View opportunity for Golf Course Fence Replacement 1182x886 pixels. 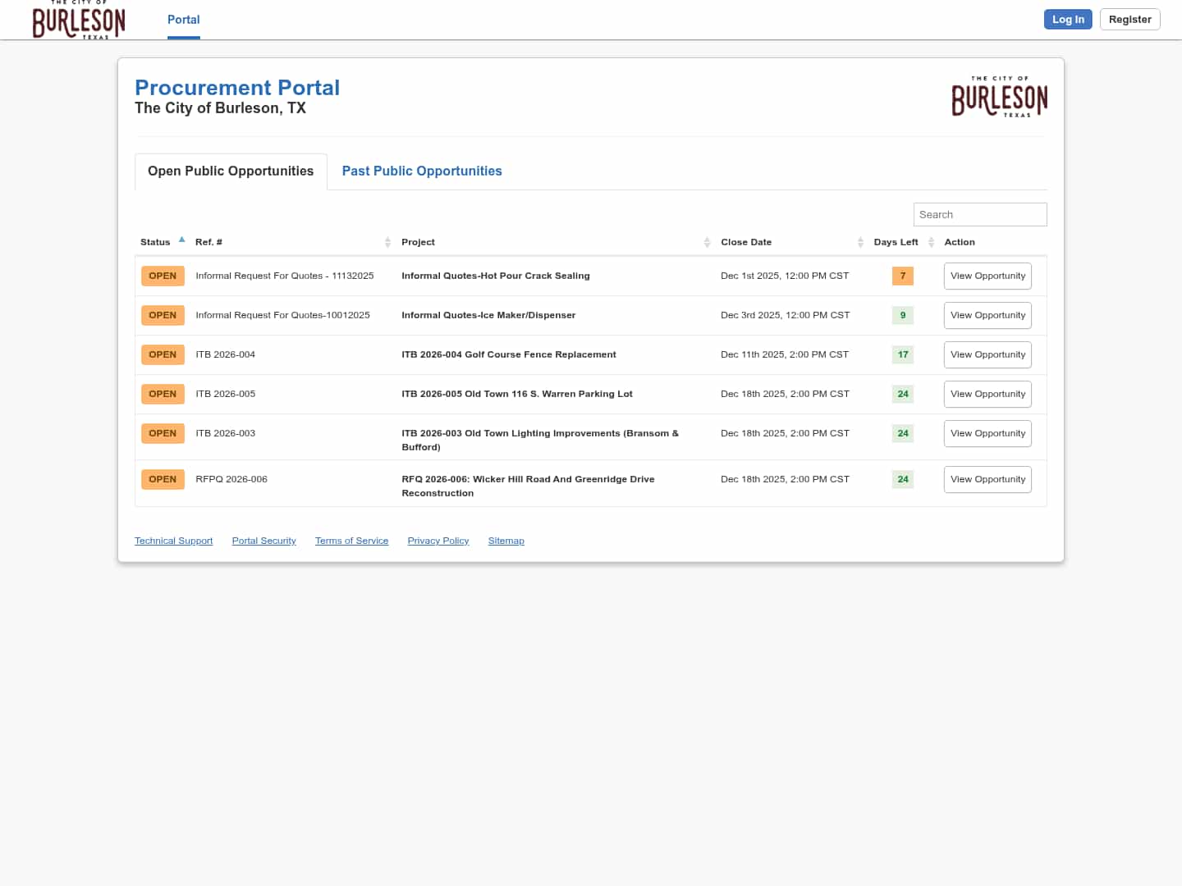tap(987, 355)
